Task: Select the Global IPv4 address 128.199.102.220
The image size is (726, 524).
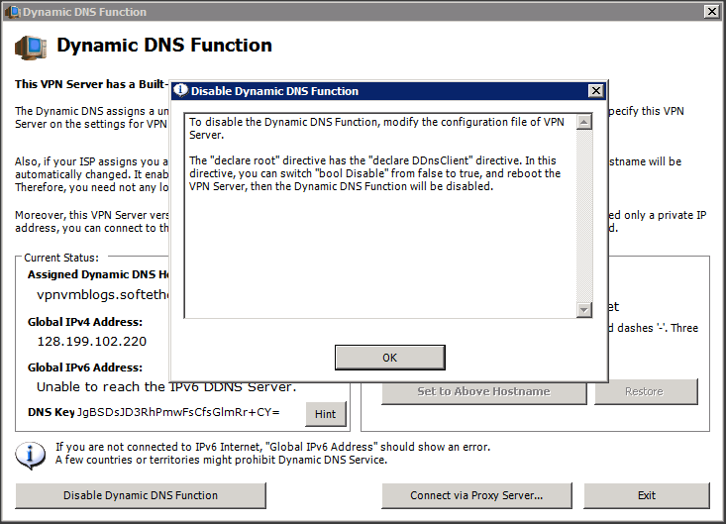Action: pyautogui.click(x=91, y=341)
